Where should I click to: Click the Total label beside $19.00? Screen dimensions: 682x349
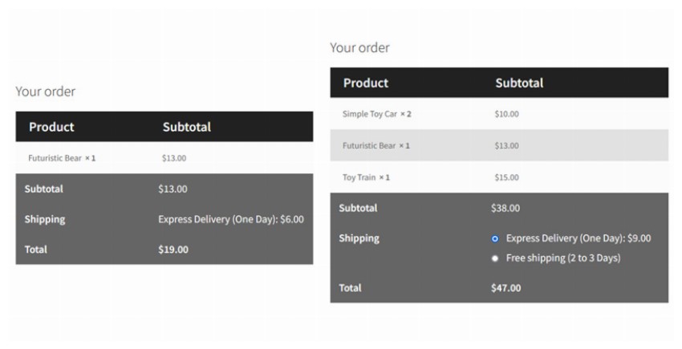click(36, 250)
